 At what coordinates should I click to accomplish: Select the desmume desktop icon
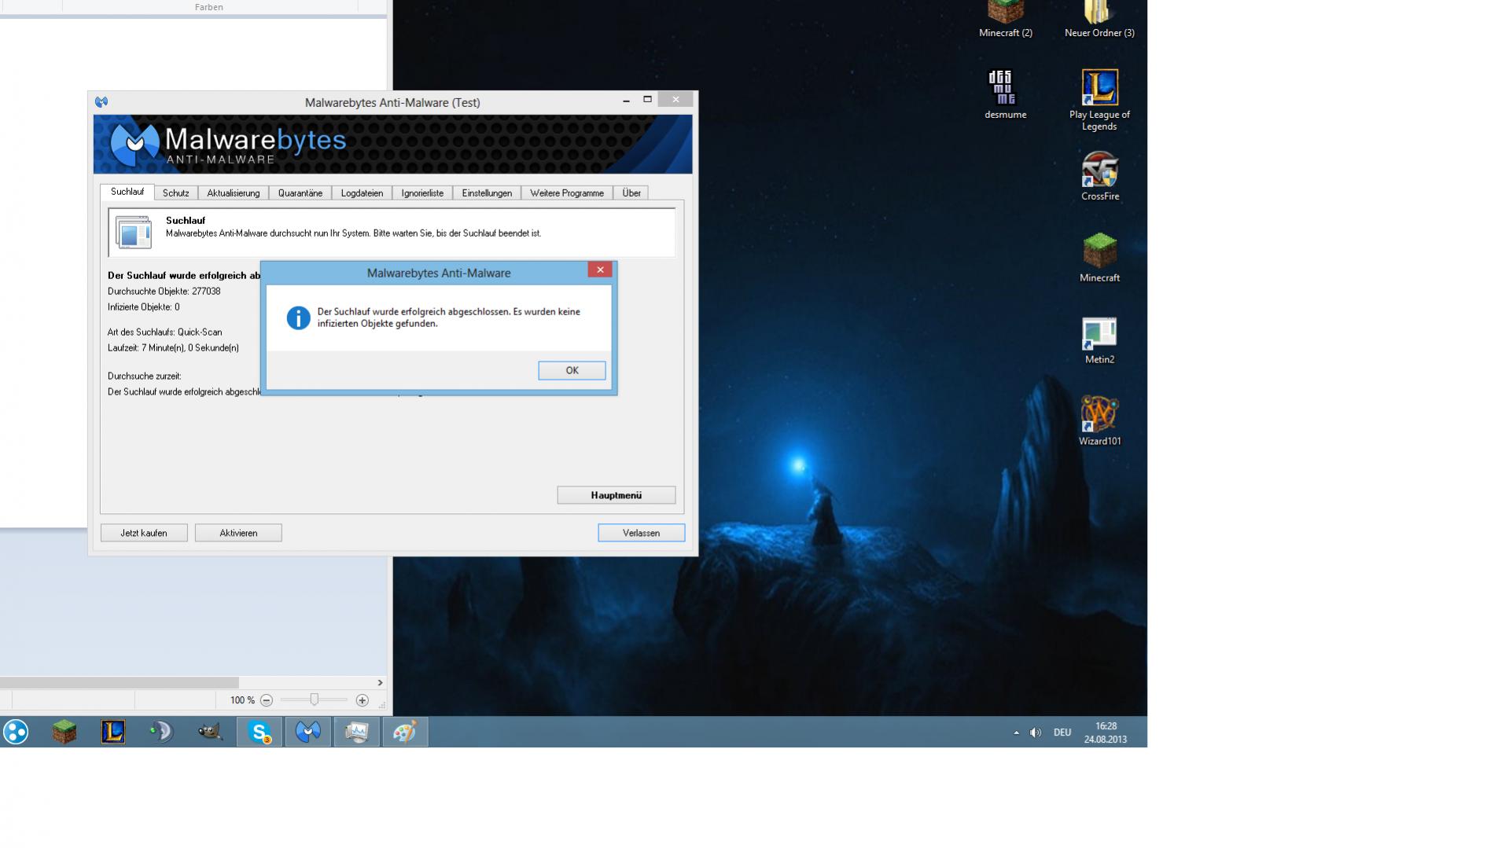coord(1005,94)
